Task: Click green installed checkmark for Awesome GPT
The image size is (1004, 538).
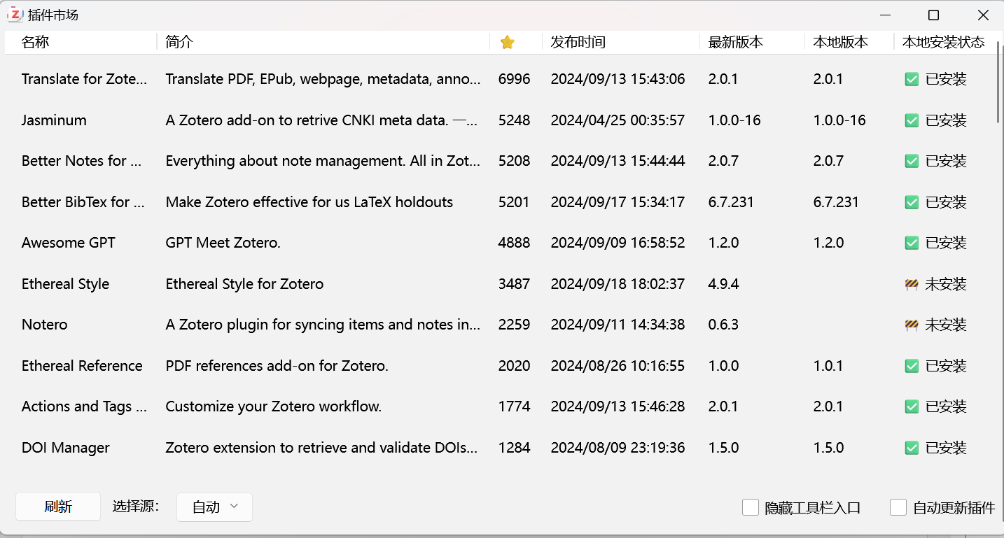Action: (x=912, y=243)
